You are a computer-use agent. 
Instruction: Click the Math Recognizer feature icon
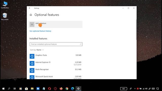tap(32, 71)
